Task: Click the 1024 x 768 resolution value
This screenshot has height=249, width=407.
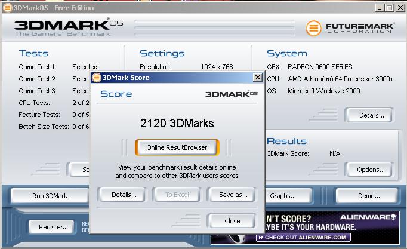Action: 217,67
